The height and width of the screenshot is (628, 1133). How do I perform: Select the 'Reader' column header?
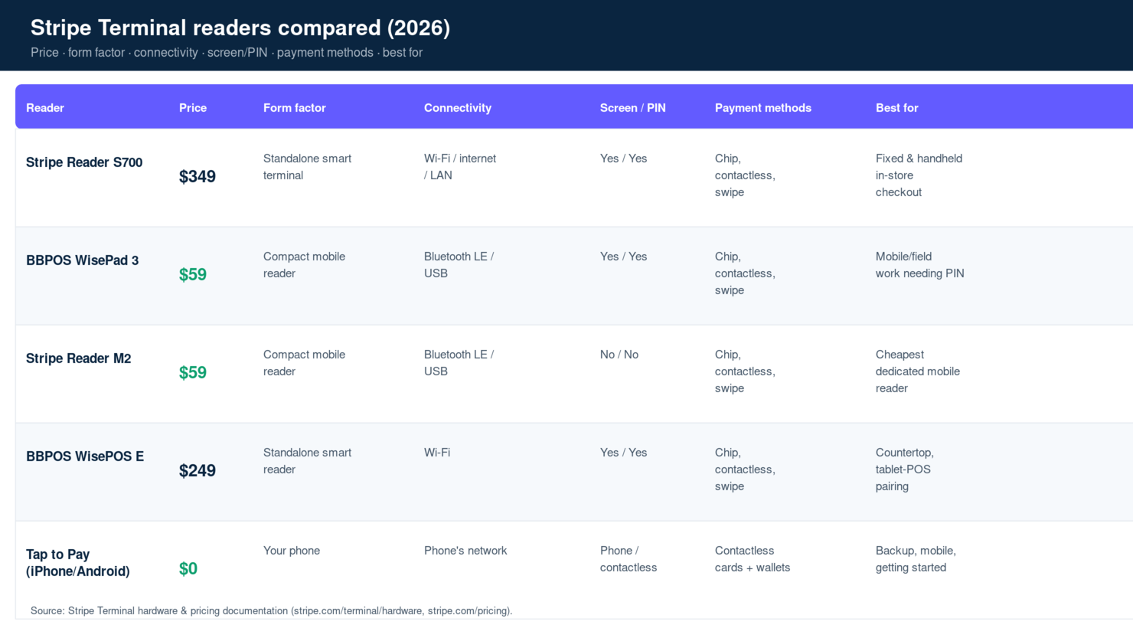(x=45, y=108)
